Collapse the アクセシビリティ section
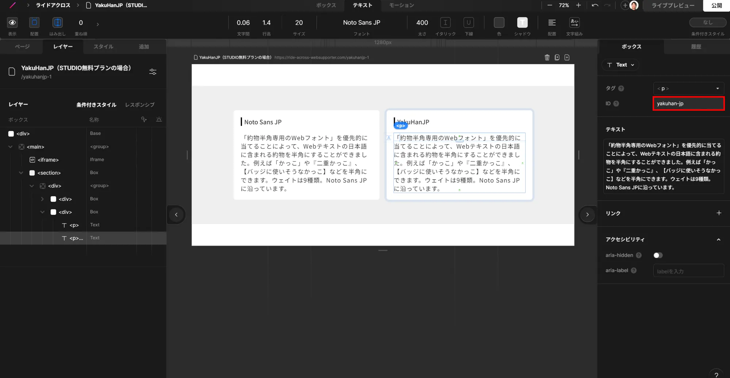The image size is (730, 378). click(719, 240)
